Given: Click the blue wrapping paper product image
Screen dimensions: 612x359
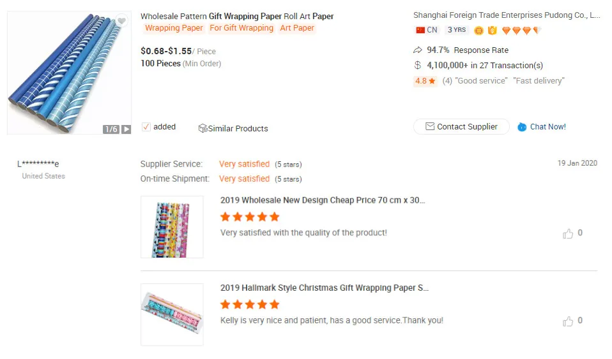Looking at the screenshot, I should pyautogui.click(x=69, y=73).
